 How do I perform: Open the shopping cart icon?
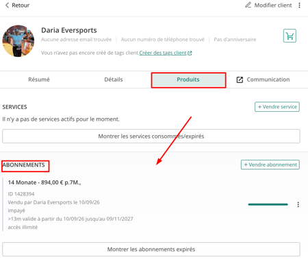[290, 36]
